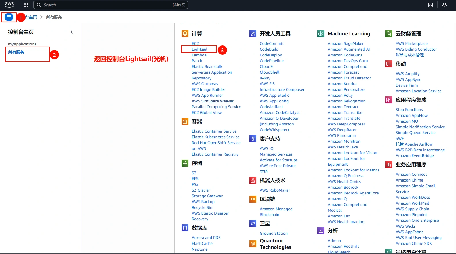Select myApplications in the side navigation
The width and height of the screenshot is (456, 254).
(22, 44)
